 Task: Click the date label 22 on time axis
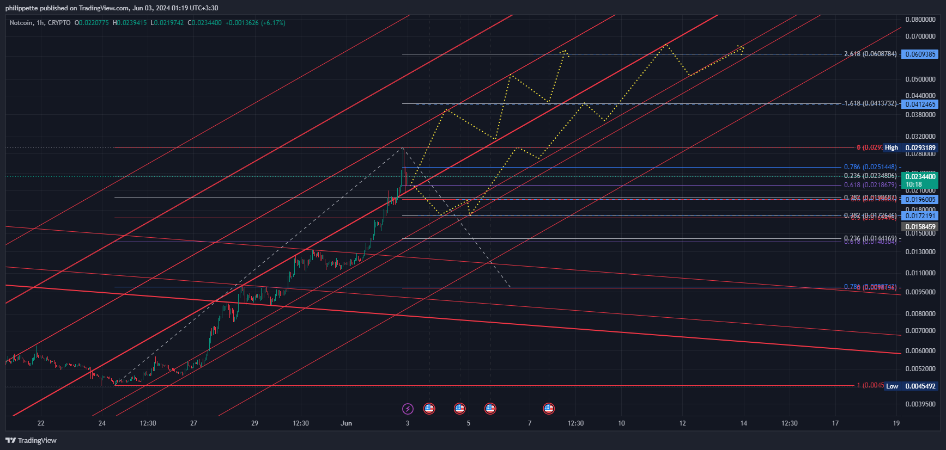pos(41,423)
